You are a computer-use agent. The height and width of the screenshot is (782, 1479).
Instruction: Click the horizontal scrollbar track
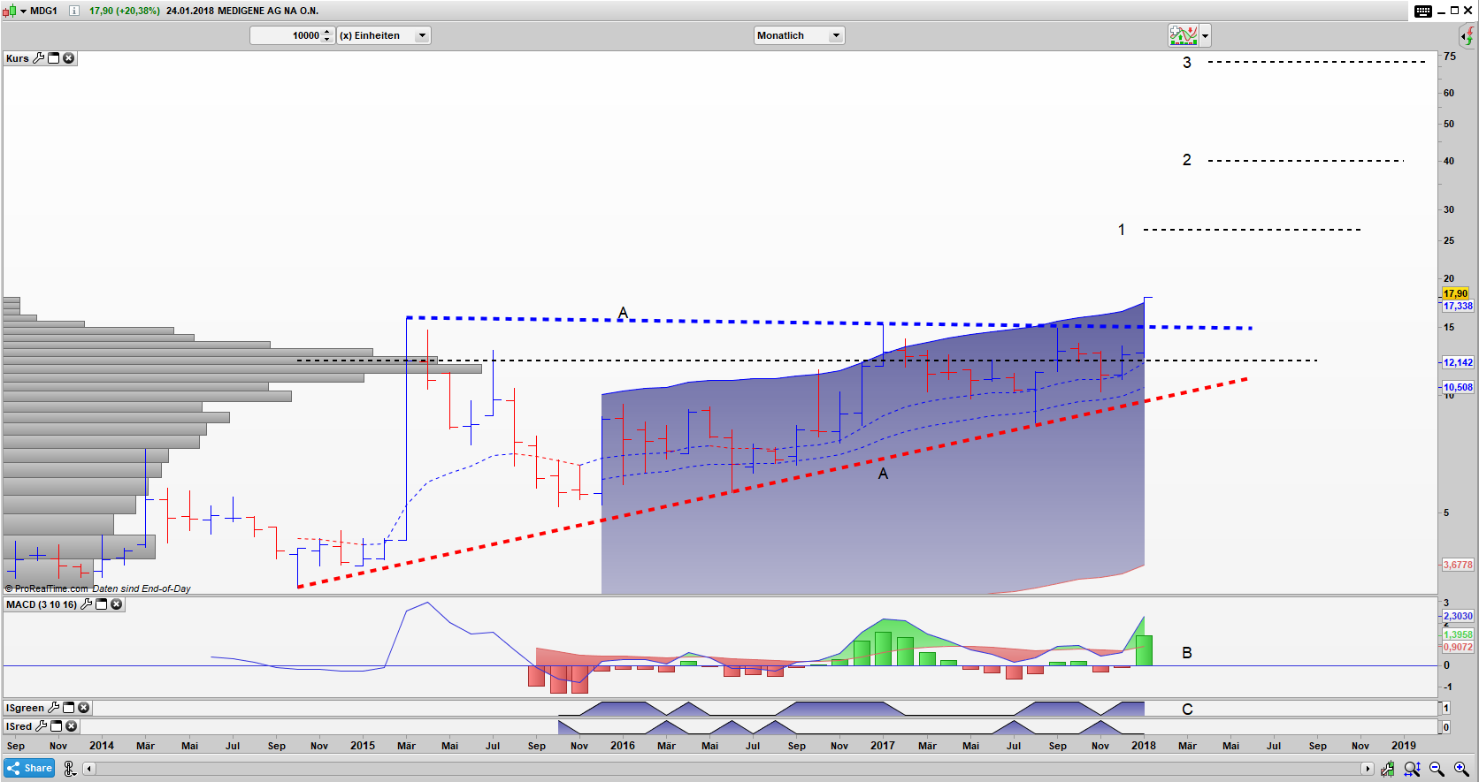pos(708,769)
